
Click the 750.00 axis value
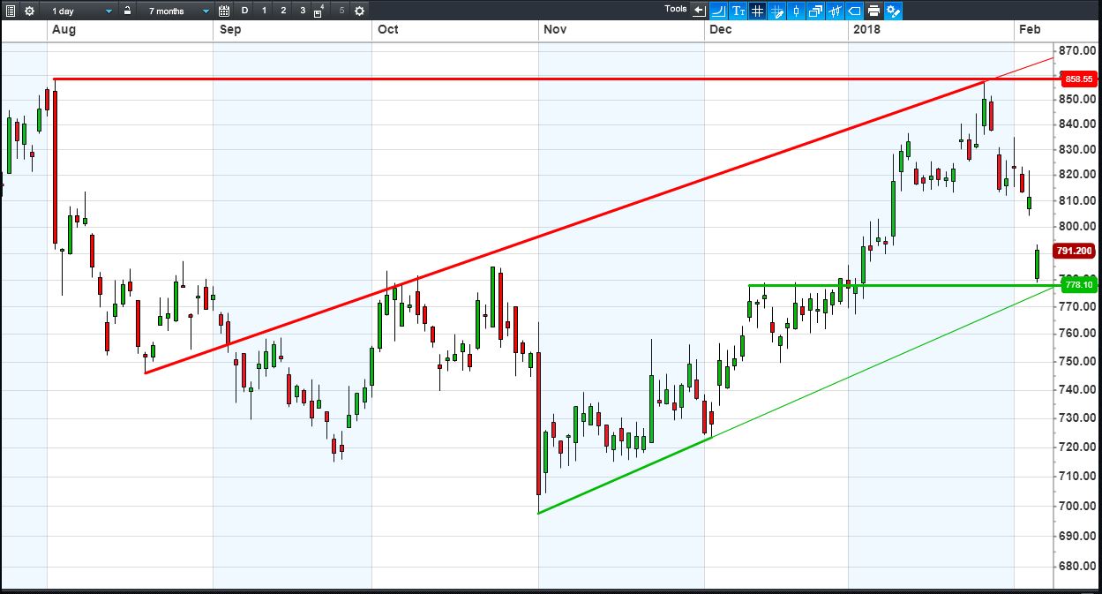1078,361
